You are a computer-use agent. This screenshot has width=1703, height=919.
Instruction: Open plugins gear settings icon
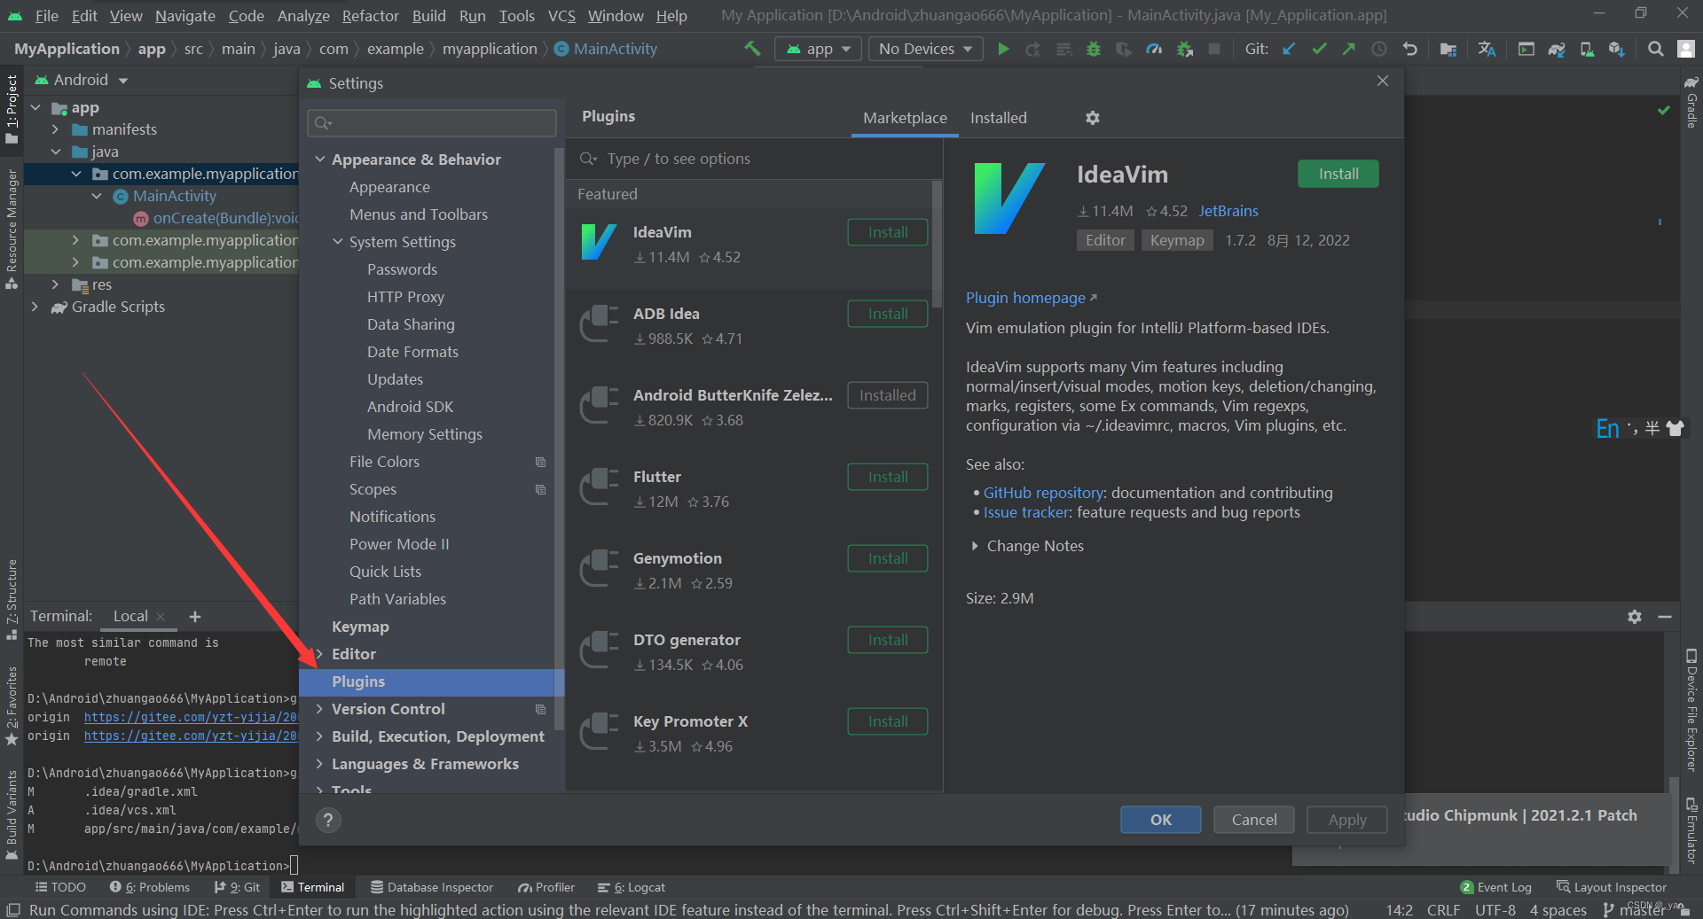pyautogui.click(x=1093, y=118)
